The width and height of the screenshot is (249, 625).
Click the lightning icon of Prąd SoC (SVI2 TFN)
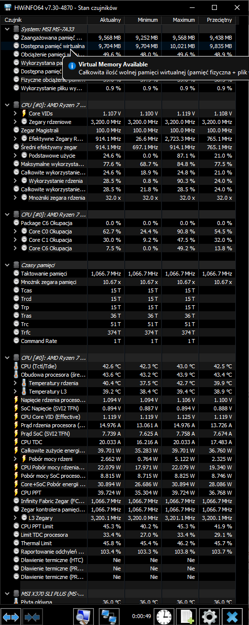(16, 433)
